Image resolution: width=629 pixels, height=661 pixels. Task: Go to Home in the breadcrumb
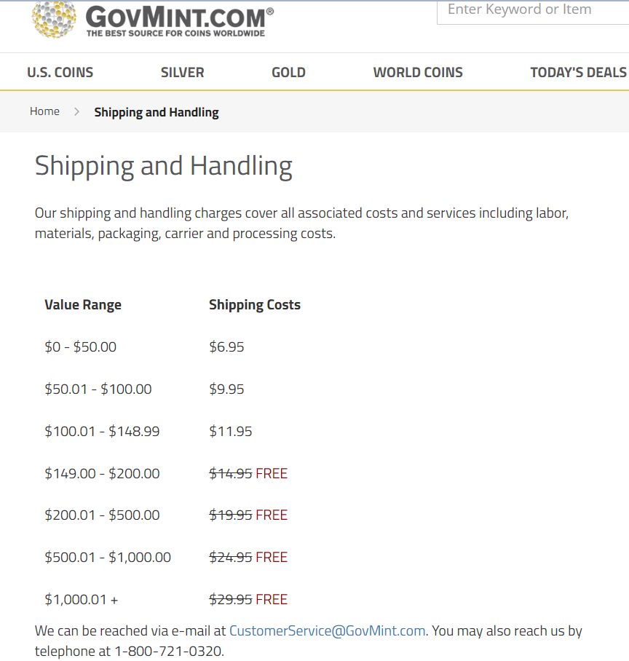(44, 111)
